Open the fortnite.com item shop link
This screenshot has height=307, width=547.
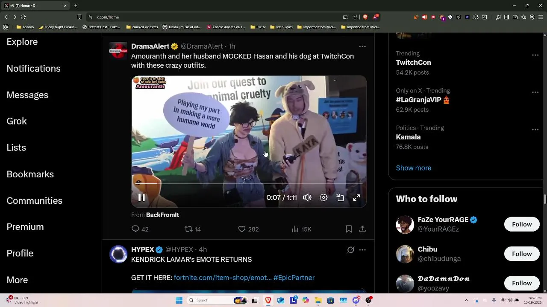pyautogui.click(x=223, y=278)
